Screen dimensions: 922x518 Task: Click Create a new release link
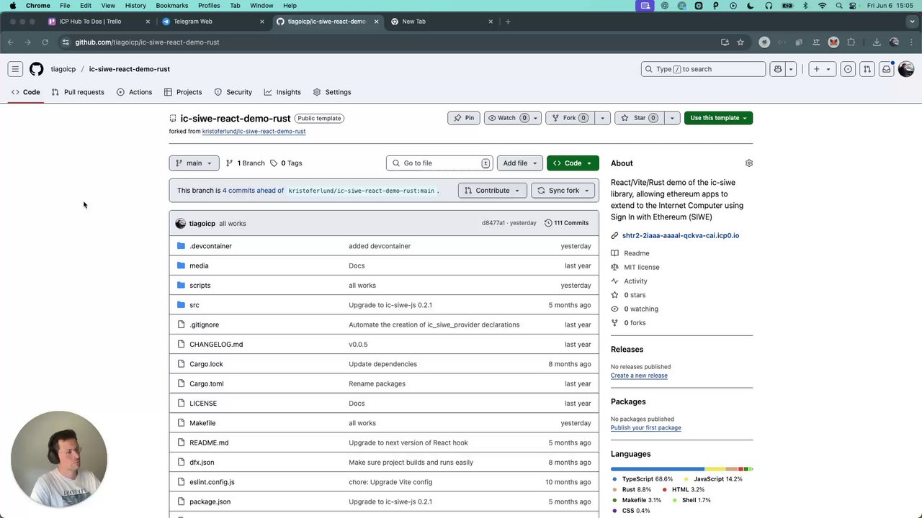639,376
